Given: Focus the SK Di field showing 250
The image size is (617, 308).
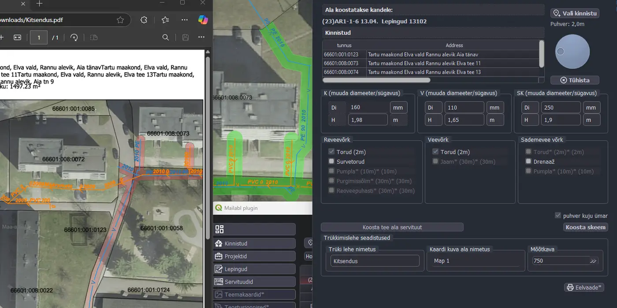Looking at the screenshot, I should click(561, 108).
